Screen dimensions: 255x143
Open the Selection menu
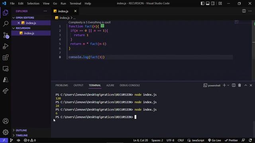tap(33, 4)
